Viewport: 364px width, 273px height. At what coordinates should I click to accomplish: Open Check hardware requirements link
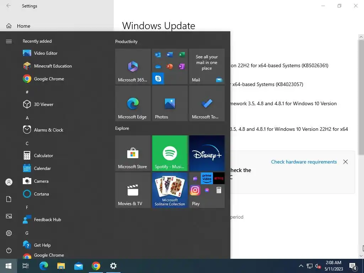click(304, 162)
